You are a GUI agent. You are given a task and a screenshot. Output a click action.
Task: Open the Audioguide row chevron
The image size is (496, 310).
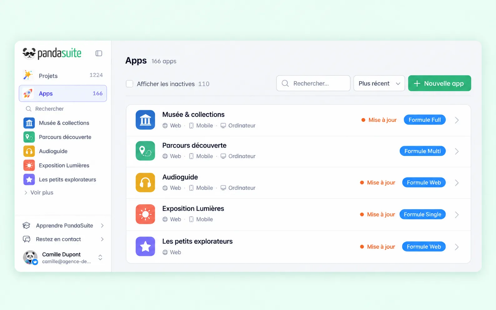coord(457,183)
